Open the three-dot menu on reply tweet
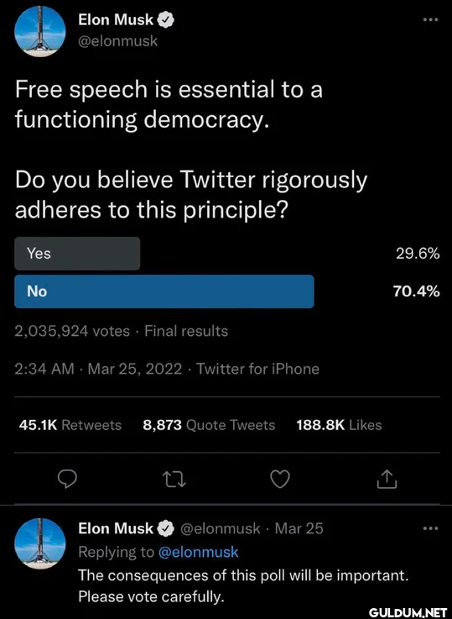 point(430,528)
